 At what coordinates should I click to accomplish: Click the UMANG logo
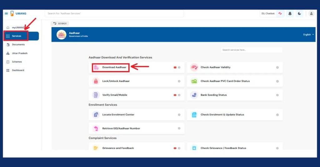(18, 13)
